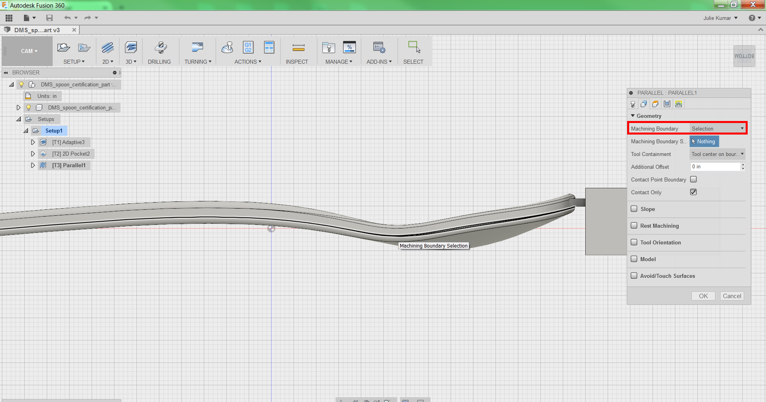
Task: Click the Task Manager percent icon
Action: (x=349, y=48)
